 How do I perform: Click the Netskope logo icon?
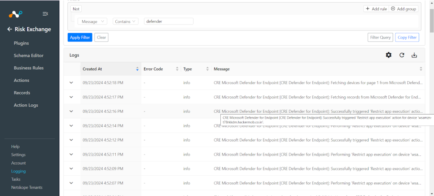[x=15, y=14]
